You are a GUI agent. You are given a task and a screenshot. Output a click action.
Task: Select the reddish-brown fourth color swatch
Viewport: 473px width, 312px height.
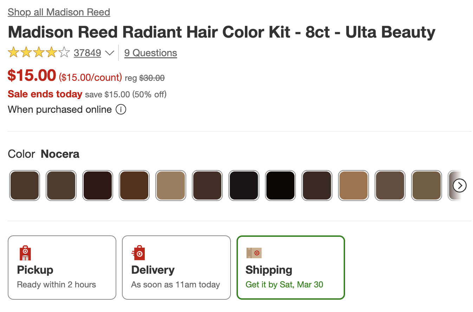134,186
